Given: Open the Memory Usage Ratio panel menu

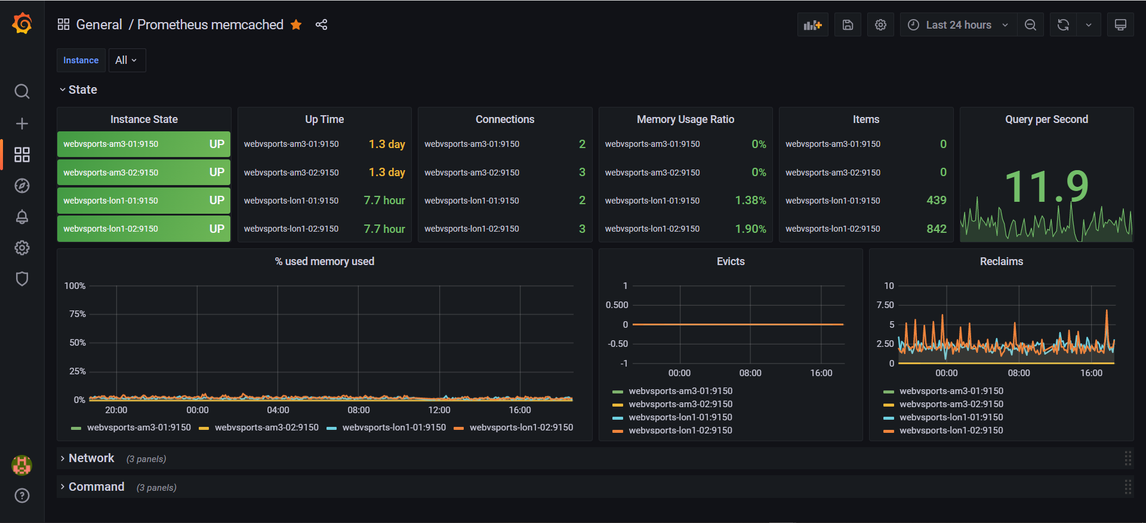Looking at the screenshot, I should (685, 119).
